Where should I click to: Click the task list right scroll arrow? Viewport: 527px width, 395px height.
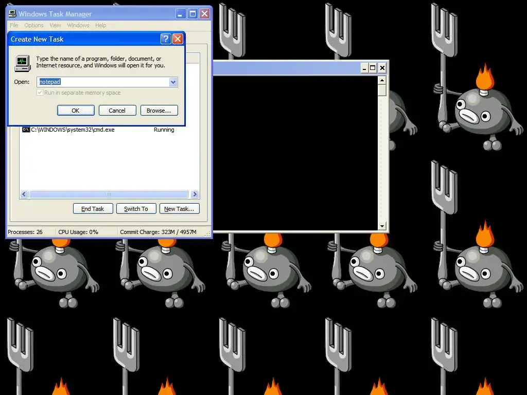coord(195,194)
